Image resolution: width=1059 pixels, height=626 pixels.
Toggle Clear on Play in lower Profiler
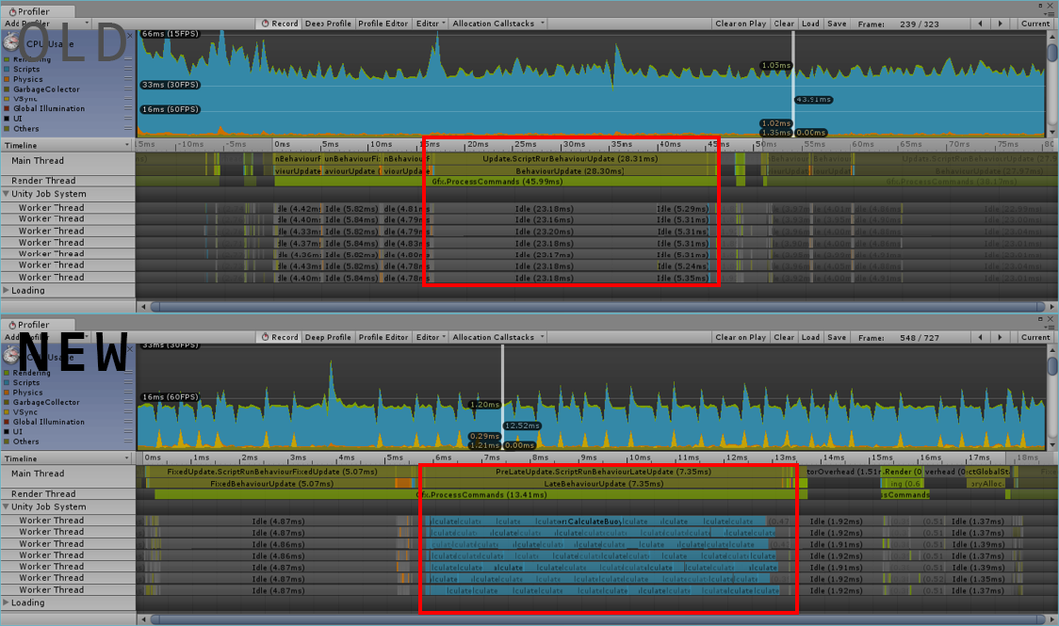(741, 337)
